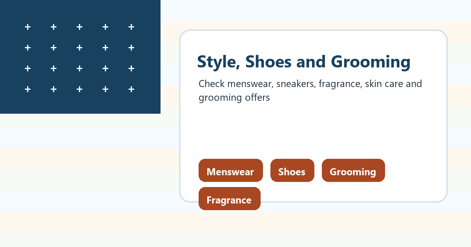The height and width of the screenshot is (247, 471).
Task: Go to the Grooming category button
Action: (x=353, y=171)
